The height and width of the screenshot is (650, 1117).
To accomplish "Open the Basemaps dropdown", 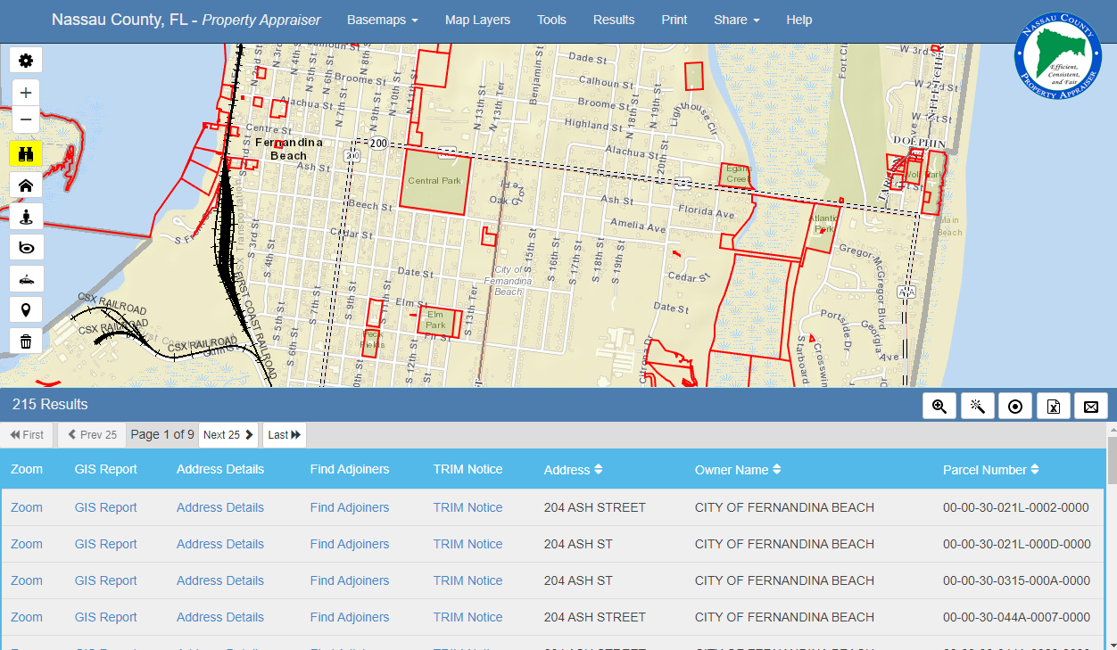I will pyautogui.click(x=383, y=19).
